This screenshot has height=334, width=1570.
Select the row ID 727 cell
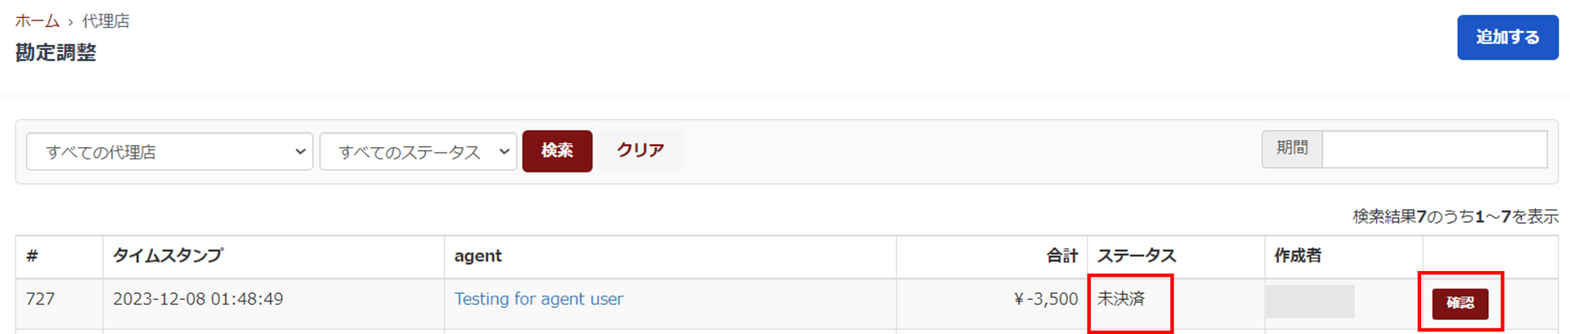click(41, 300)
